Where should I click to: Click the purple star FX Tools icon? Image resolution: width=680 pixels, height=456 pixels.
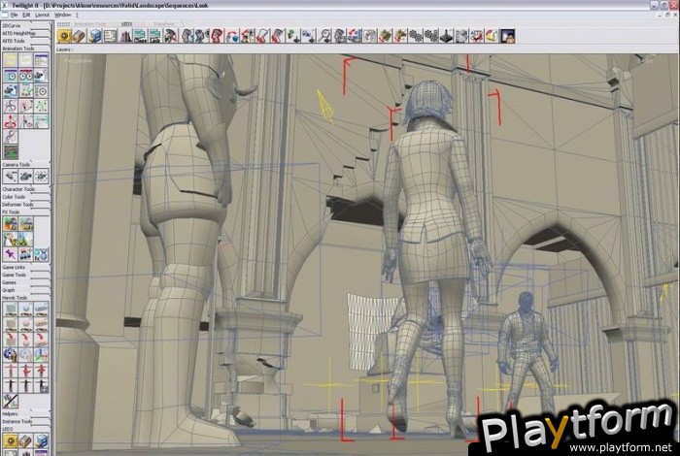[x=11, y=254]
